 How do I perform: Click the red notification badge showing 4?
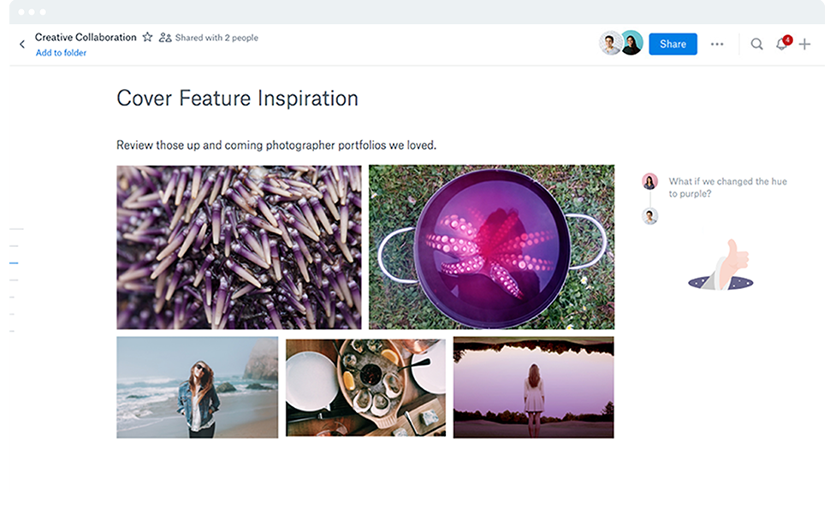(x=788, y=38)
